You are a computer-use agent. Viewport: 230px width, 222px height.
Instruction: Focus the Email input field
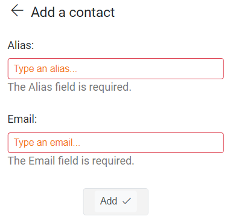[116, 143]
